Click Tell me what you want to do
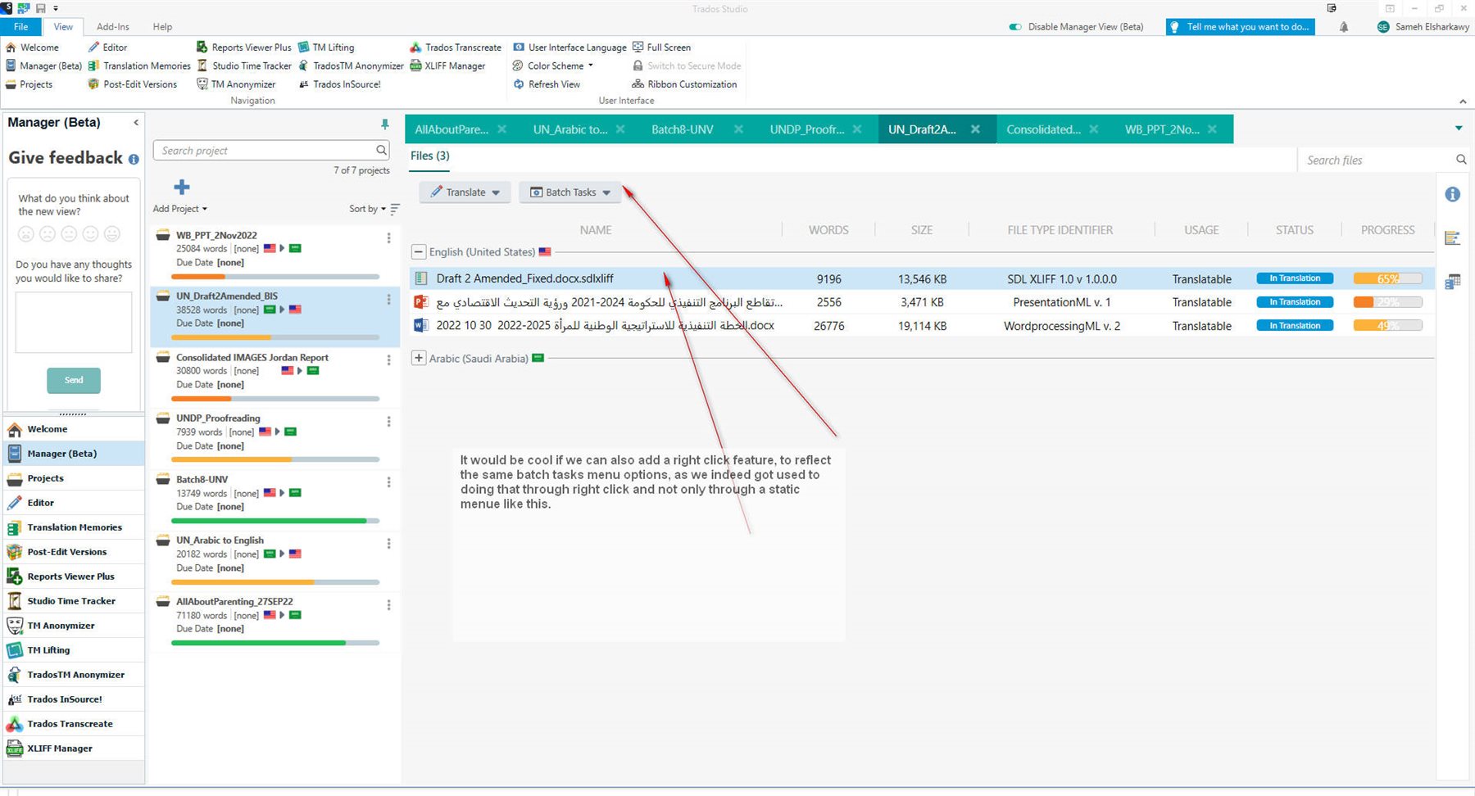The image size is (1475, 796). point(1241,27)
